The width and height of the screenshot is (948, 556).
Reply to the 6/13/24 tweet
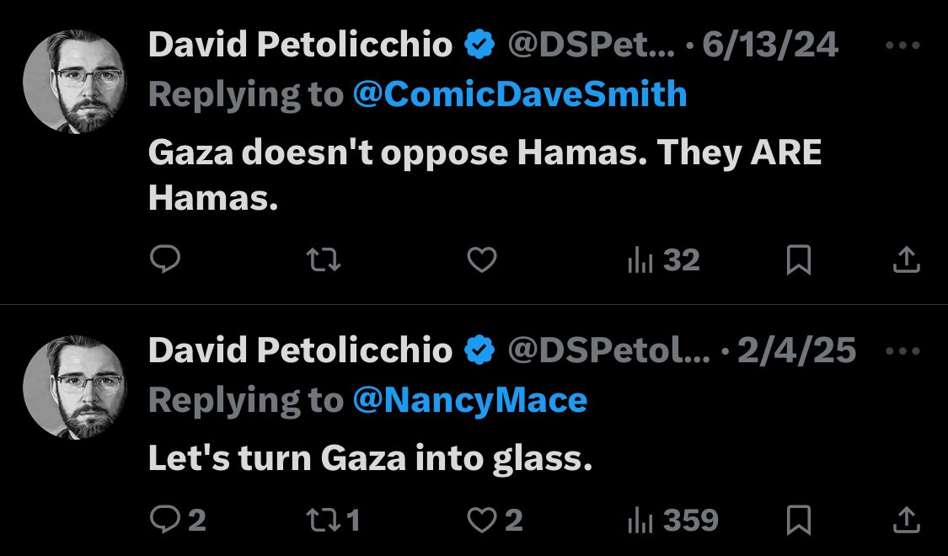point(165,261)
